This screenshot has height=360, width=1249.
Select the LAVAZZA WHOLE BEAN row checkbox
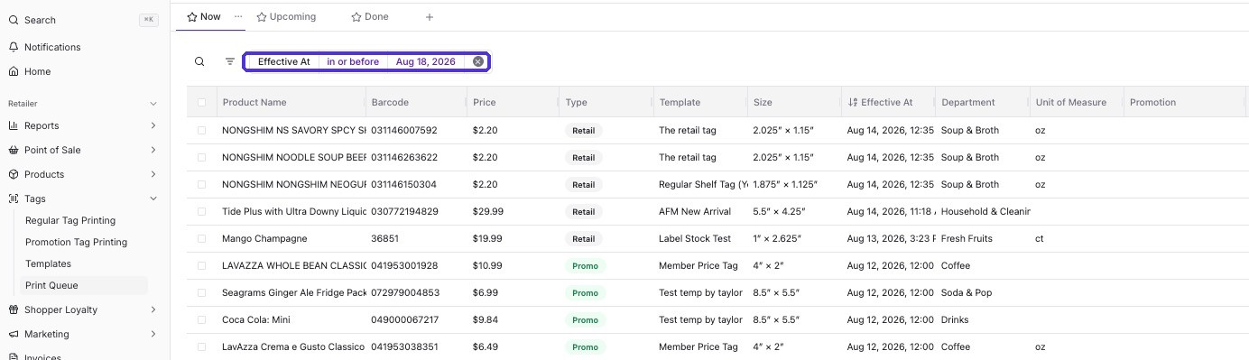(201, 265)
